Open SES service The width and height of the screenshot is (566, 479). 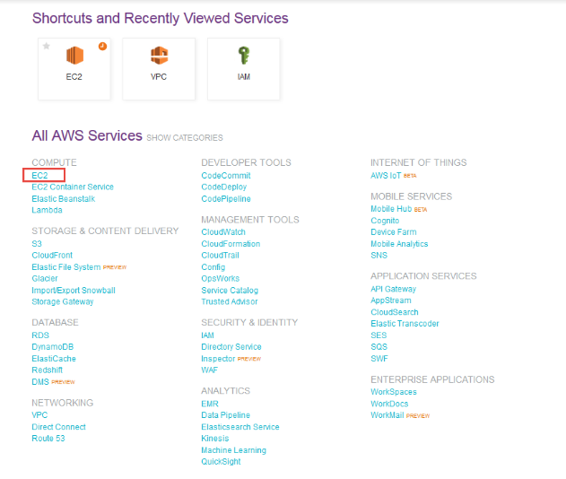(379, 335)
